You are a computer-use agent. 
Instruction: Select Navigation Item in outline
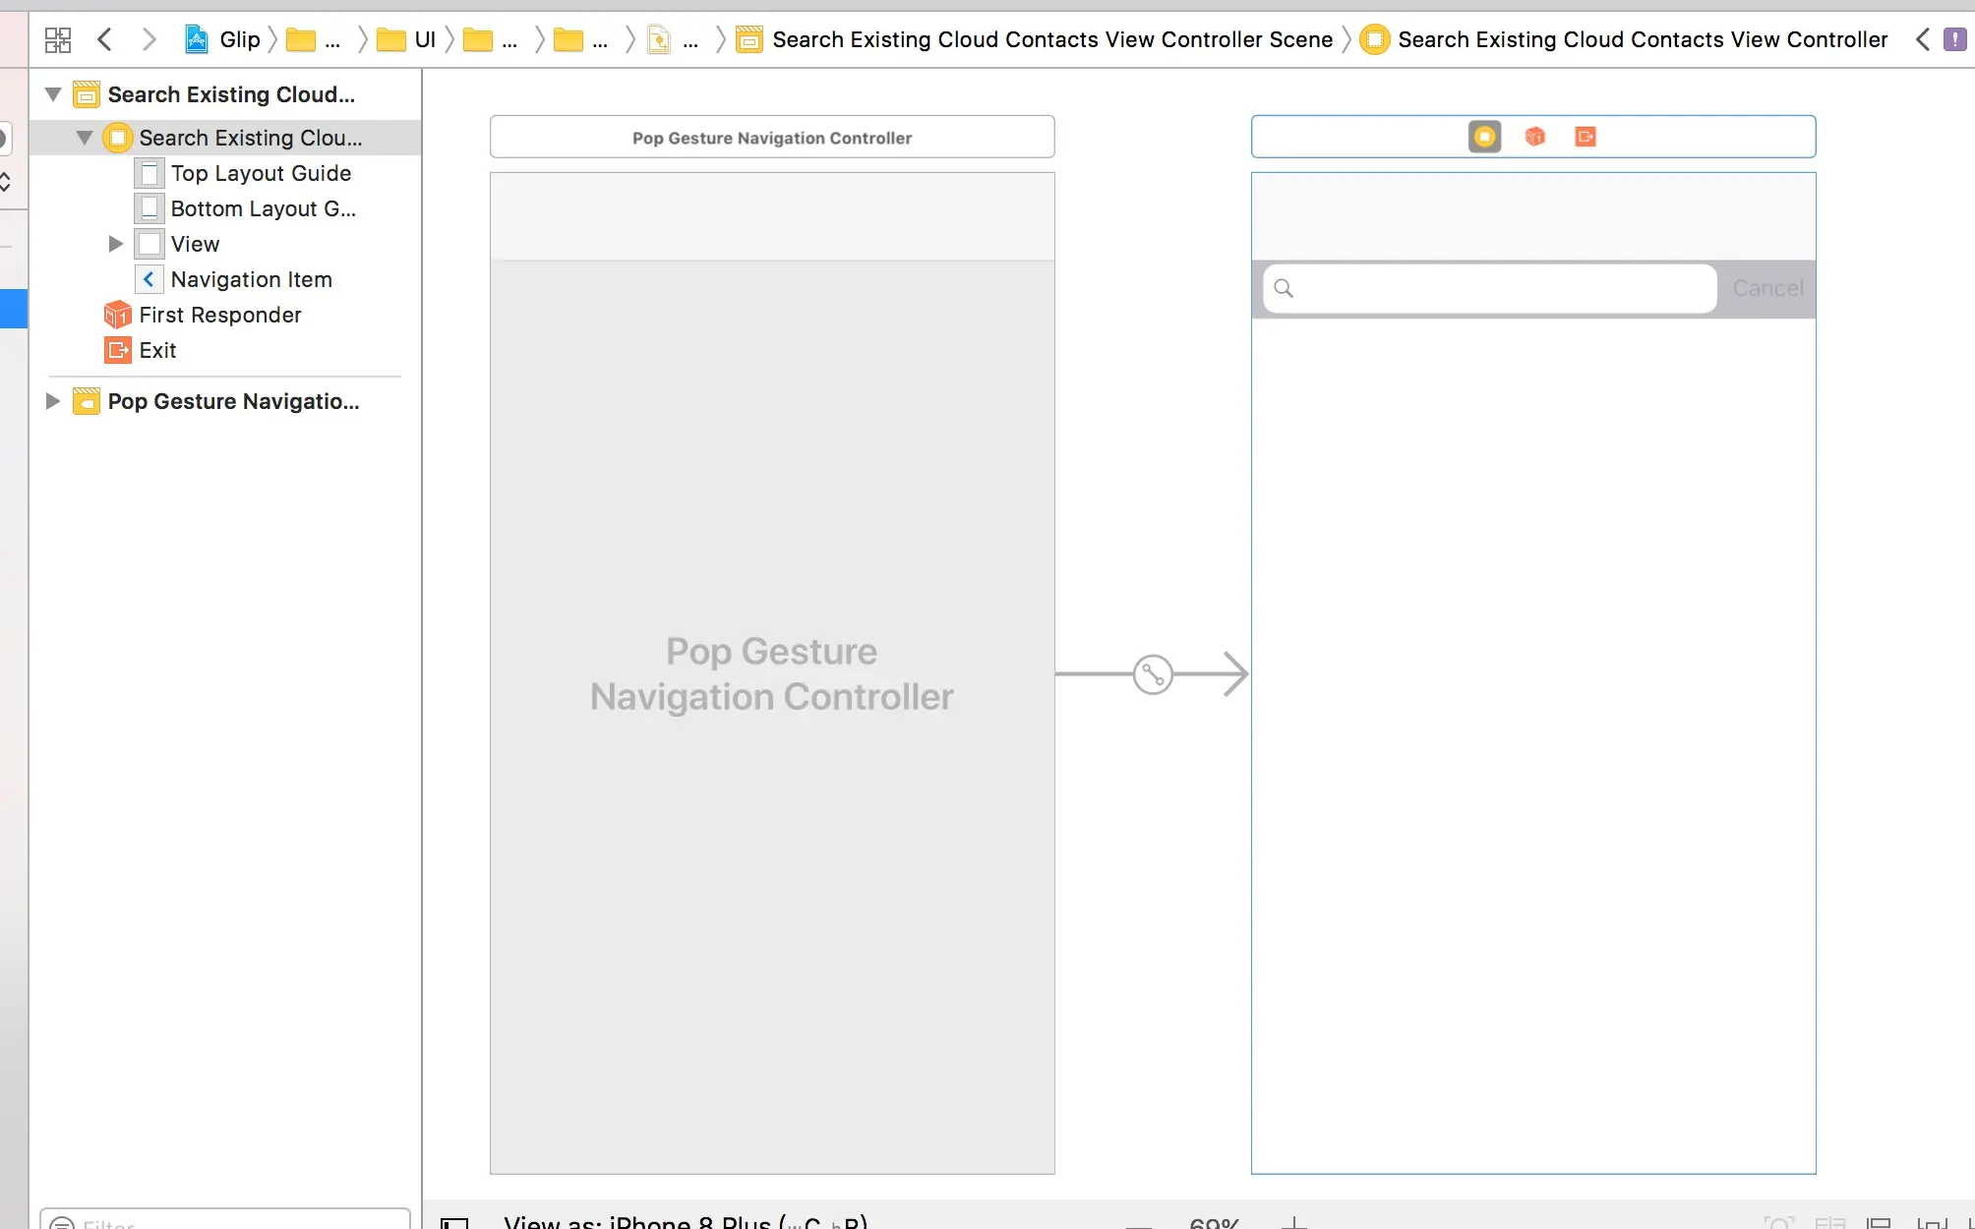coord(251,279)
